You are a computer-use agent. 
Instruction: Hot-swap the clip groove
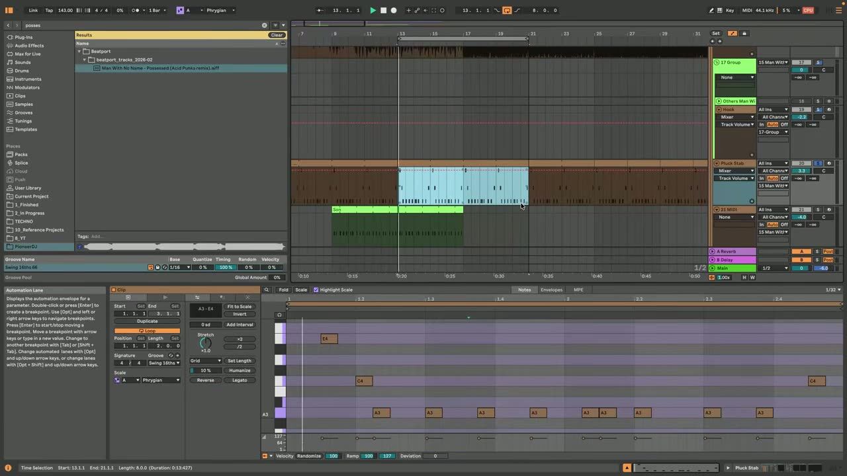(170, 356)
